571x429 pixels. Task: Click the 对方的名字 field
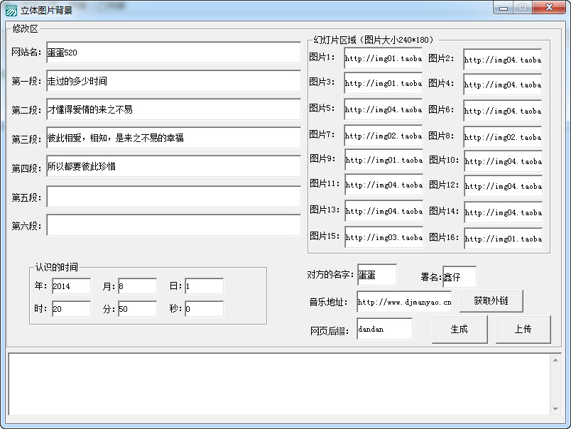tap(377, 275)
